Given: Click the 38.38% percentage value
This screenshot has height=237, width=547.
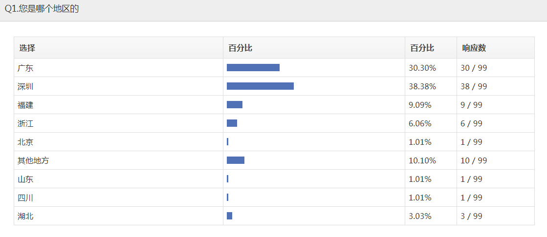Looking at the screenshot, I should [422, 86].
